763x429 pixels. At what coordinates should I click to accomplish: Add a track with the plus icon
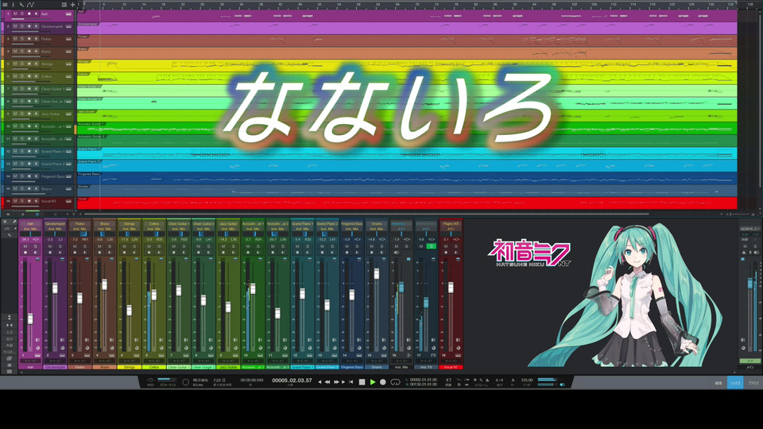[x=72, y=5]
